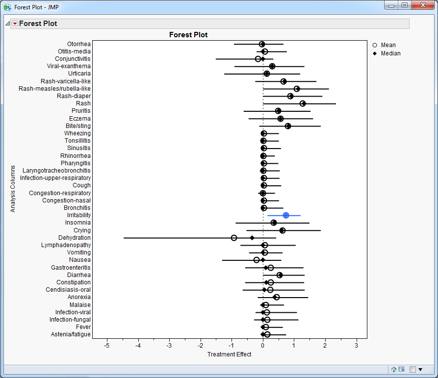Open the status bar dropdown arrow
438x378 pixels.
click(x=420, y=369)
